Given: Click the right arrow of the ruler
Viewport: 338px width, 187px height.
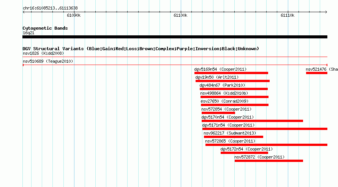Looking at the screenshot, I should (x=326, y=12).
